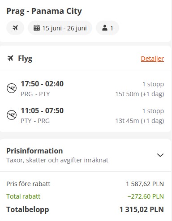This screenshot has width=172, height=221.
Task: Select the 11:05 - 07:50 return flight row
Action: [x=85, y=115]
